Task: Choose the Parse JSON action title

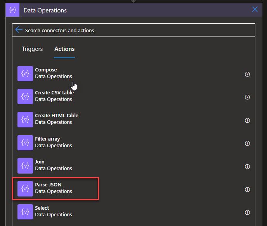Action: 48,185
